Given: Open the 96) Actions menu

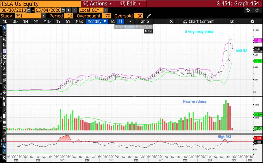Looking at the screenshot, I should pyautogui.click(x=98, y=3).
